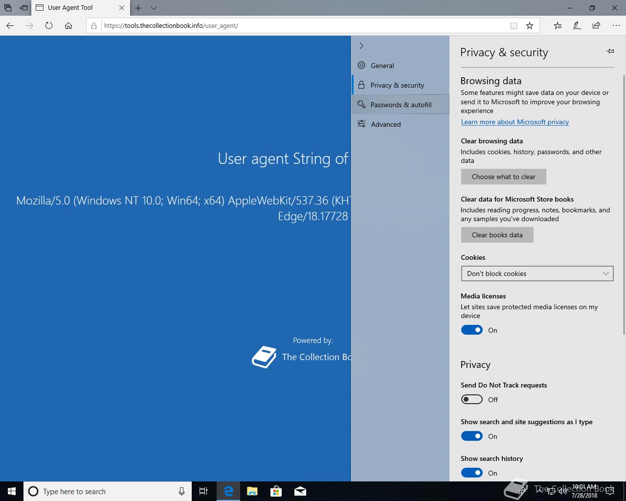Screen dimensions: 626x501
Task: Open Learn more about Microsoft privacy link
Action: tap(515, 122)
